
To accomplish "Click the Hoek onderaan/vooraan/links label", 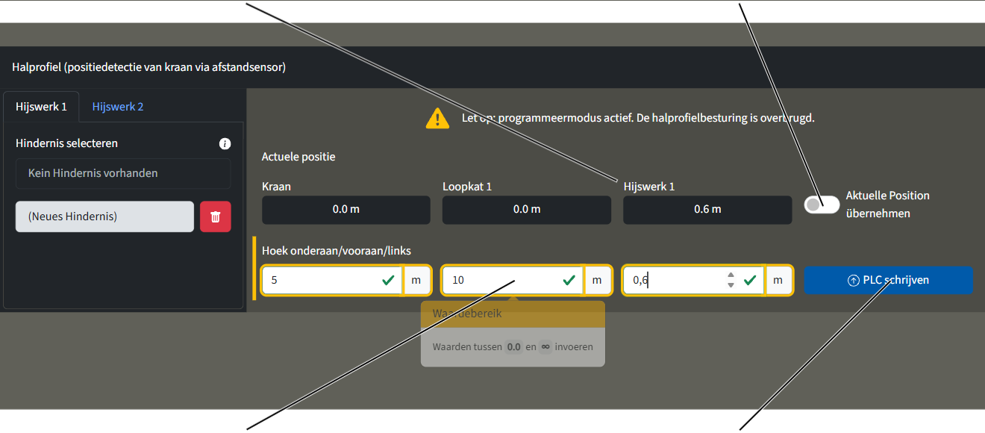I will pos(337,251).
